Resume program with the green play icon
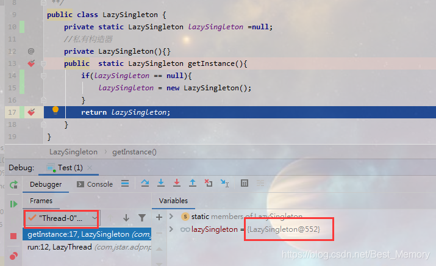 coord(13,204)
